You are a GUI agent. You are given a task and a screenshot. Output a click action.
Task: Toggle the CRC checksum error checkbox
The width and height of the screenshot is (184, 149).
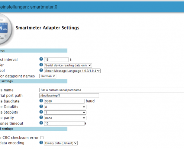point(42,137)
